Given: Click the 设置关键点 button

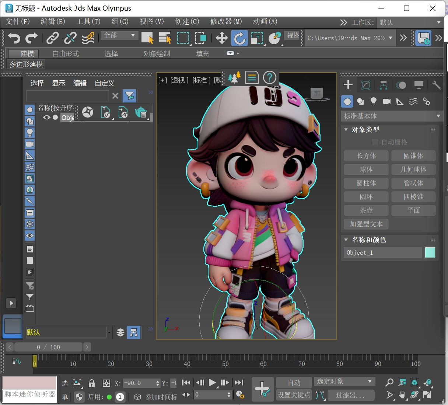Looking at the screenshot, I should pos(294,395).
